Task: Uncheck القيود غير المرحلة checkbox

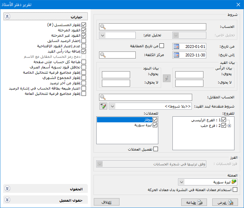Action: tap(84, 36)
